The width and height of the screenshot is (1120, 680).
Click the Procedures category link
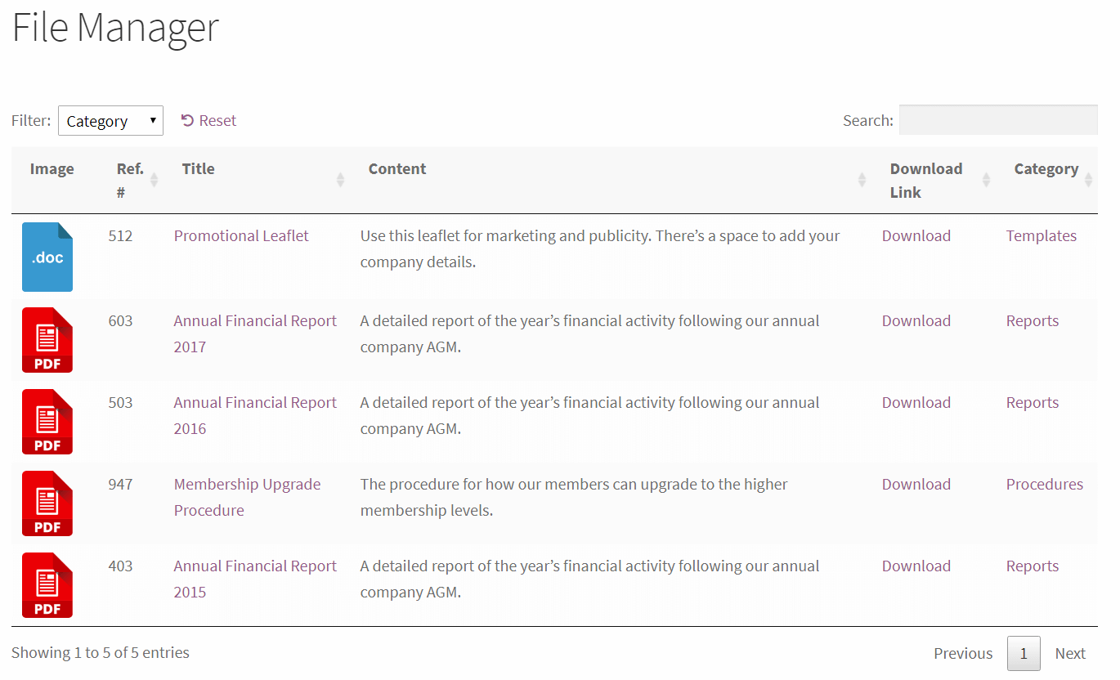pyautogui.click(x=1044, y=485)
